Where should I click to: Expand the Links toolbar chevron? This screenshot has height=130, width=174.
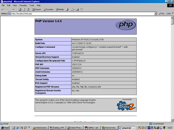coord(172,13)
